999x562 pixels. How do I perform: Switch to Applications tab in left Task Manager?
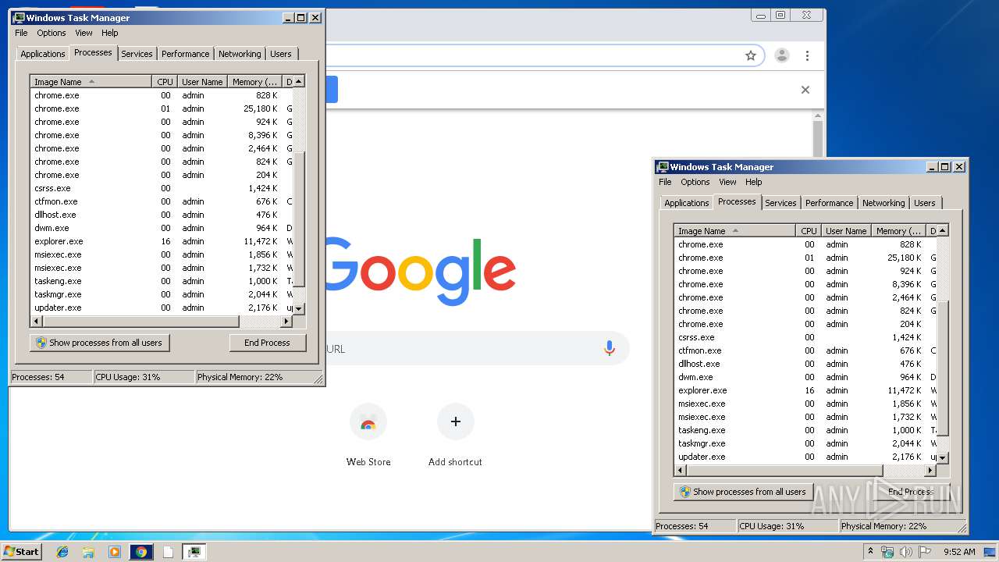click(43, 54)
